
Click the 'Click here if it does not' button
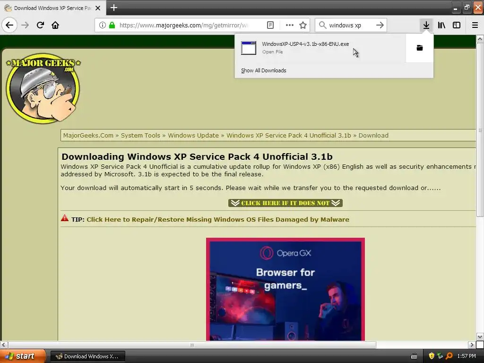coord(285,203)
